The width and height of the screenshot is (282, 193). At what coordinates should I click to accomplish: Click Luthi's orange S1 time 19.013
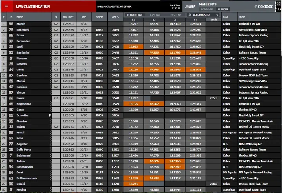[x=134, y=47]
